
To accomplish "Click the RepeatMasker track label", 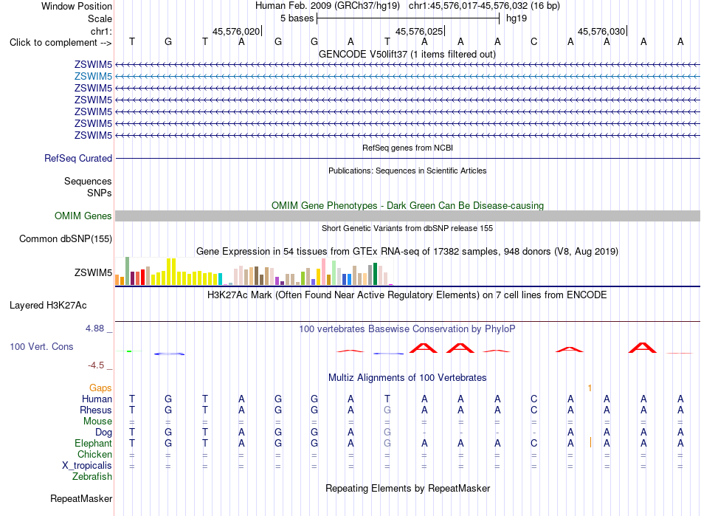I will (81, 498).
